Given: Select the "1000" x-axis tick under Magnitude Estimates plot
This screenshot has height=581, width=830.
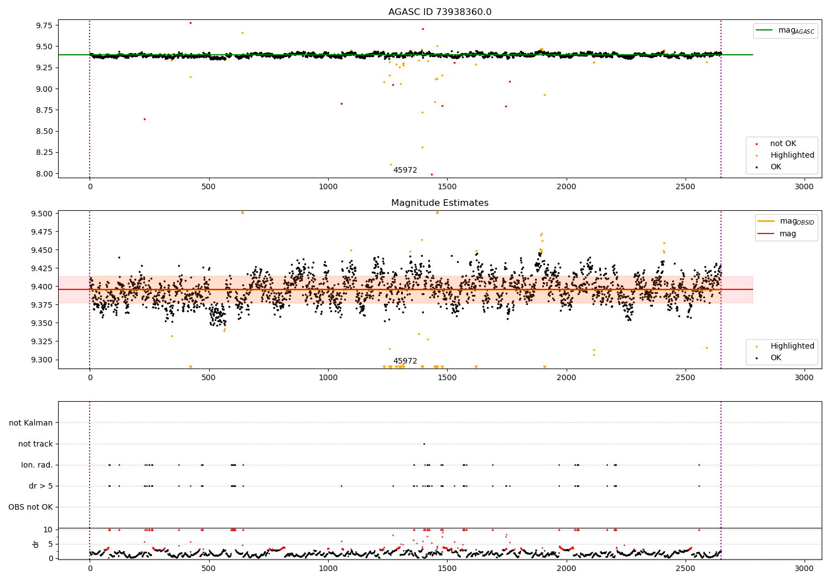Looking at the screenshot, I should (x=328, y=378).
